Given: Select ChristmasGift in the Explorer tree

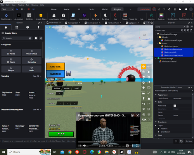Looking at the screenshot, I should (x=170, y=52).
